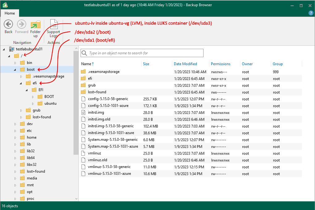
Task: Click the tree scrollbar down arrow
Action: tap(76, 199)
